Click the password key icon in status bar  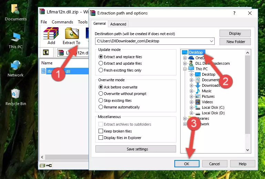(49, 166)
